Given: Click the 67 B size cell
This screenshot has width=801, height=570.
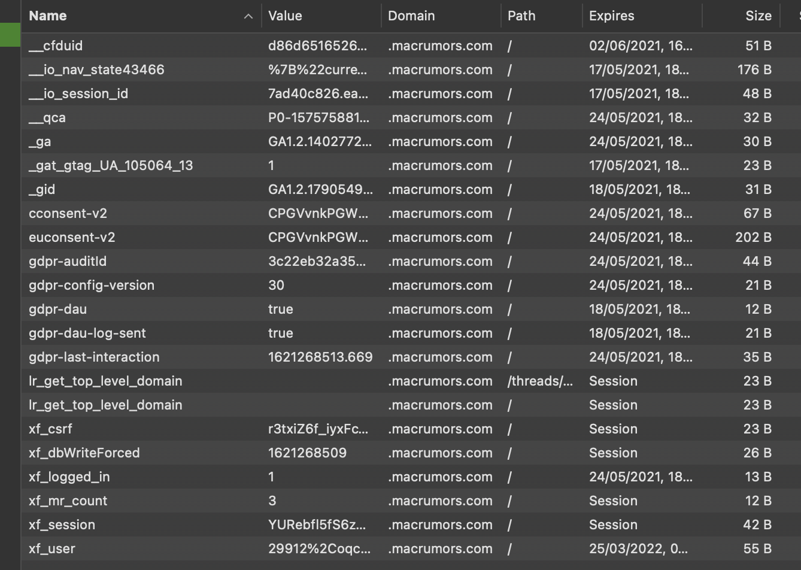Looking at the screenshot, I should [x=758, y=214].
